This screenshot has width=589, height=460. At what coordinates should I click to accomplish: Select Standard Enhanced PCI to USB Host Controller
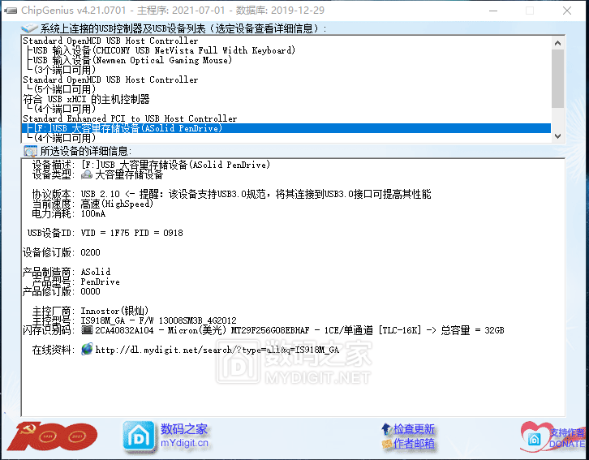coord(130,118)
